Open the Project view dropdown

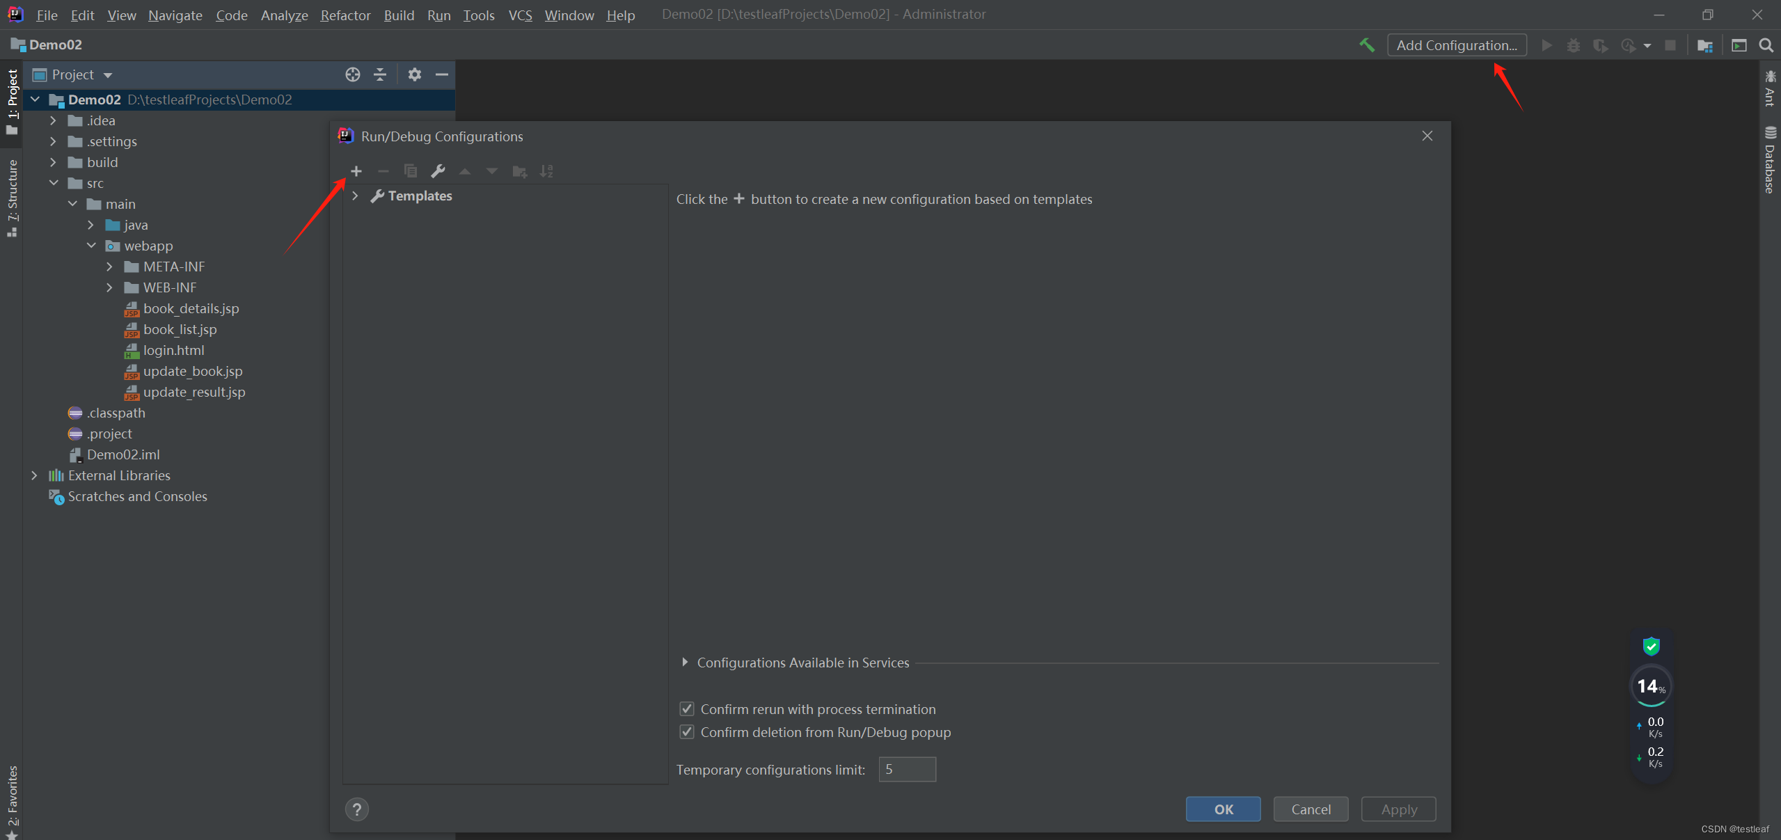[x=108, y=75]
